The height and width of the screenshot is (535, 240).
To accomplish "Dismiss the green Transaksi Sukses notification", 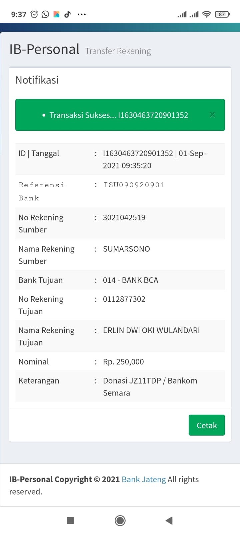I will [x=212, y=115].
